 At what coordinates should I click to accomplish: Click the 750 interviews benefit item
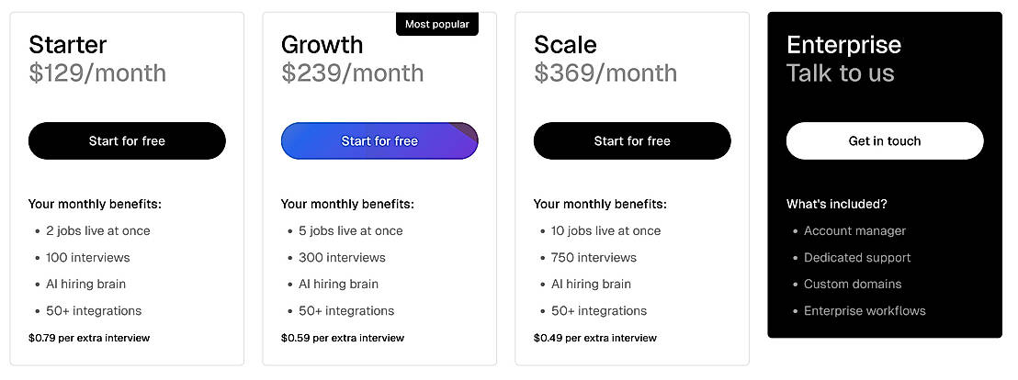(594, 258)
